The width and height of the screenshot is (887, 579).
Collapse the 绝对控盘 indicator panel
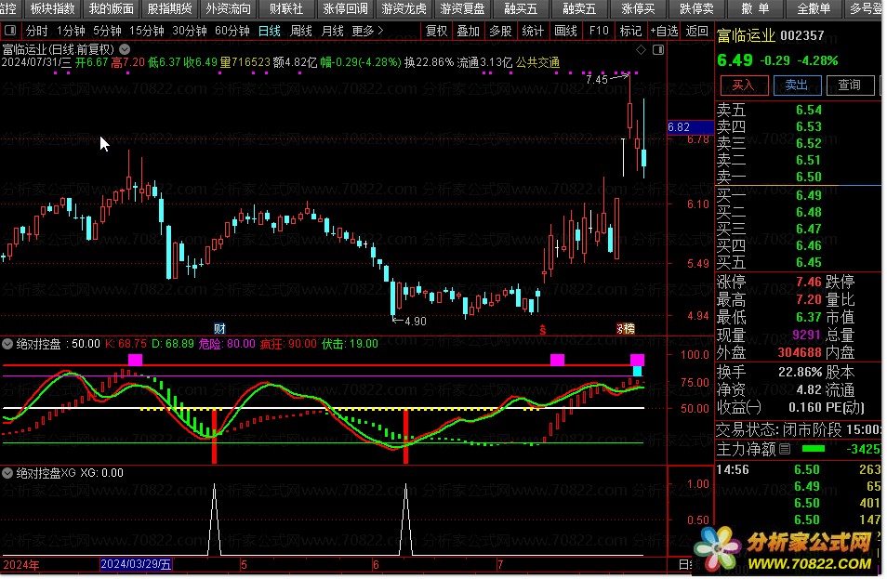7,344
